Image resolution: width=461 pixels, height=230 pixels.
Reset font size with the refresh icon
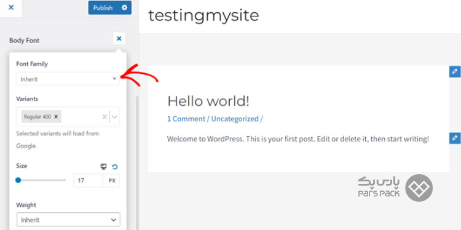point(115,167)
